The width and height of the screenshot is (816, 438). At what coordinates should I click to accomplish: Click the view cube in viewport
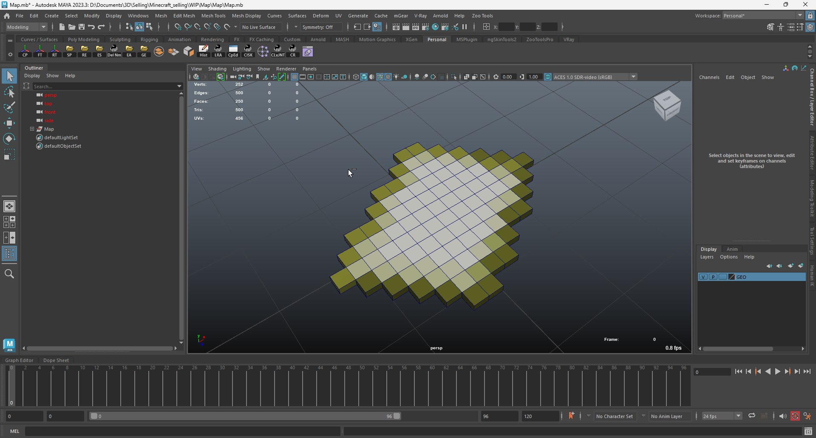pyautogui.click(x=667, y=105)
